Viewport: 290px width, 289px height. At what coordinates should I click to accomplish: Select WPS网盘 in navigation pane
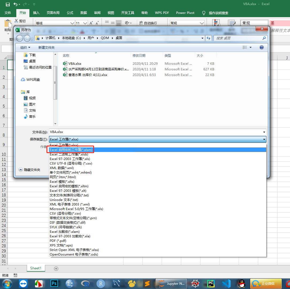pyautogui.click(x=30, y=80)
